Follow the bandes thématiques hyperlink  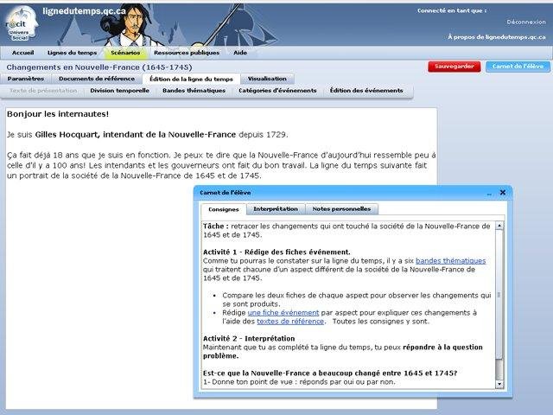tap(450, 261)
